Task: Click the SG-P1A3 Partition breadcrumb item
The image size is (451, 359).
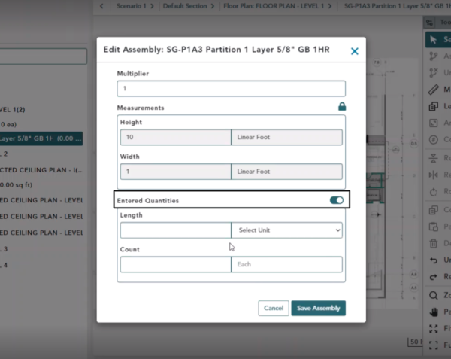Action: pos(397,6)
